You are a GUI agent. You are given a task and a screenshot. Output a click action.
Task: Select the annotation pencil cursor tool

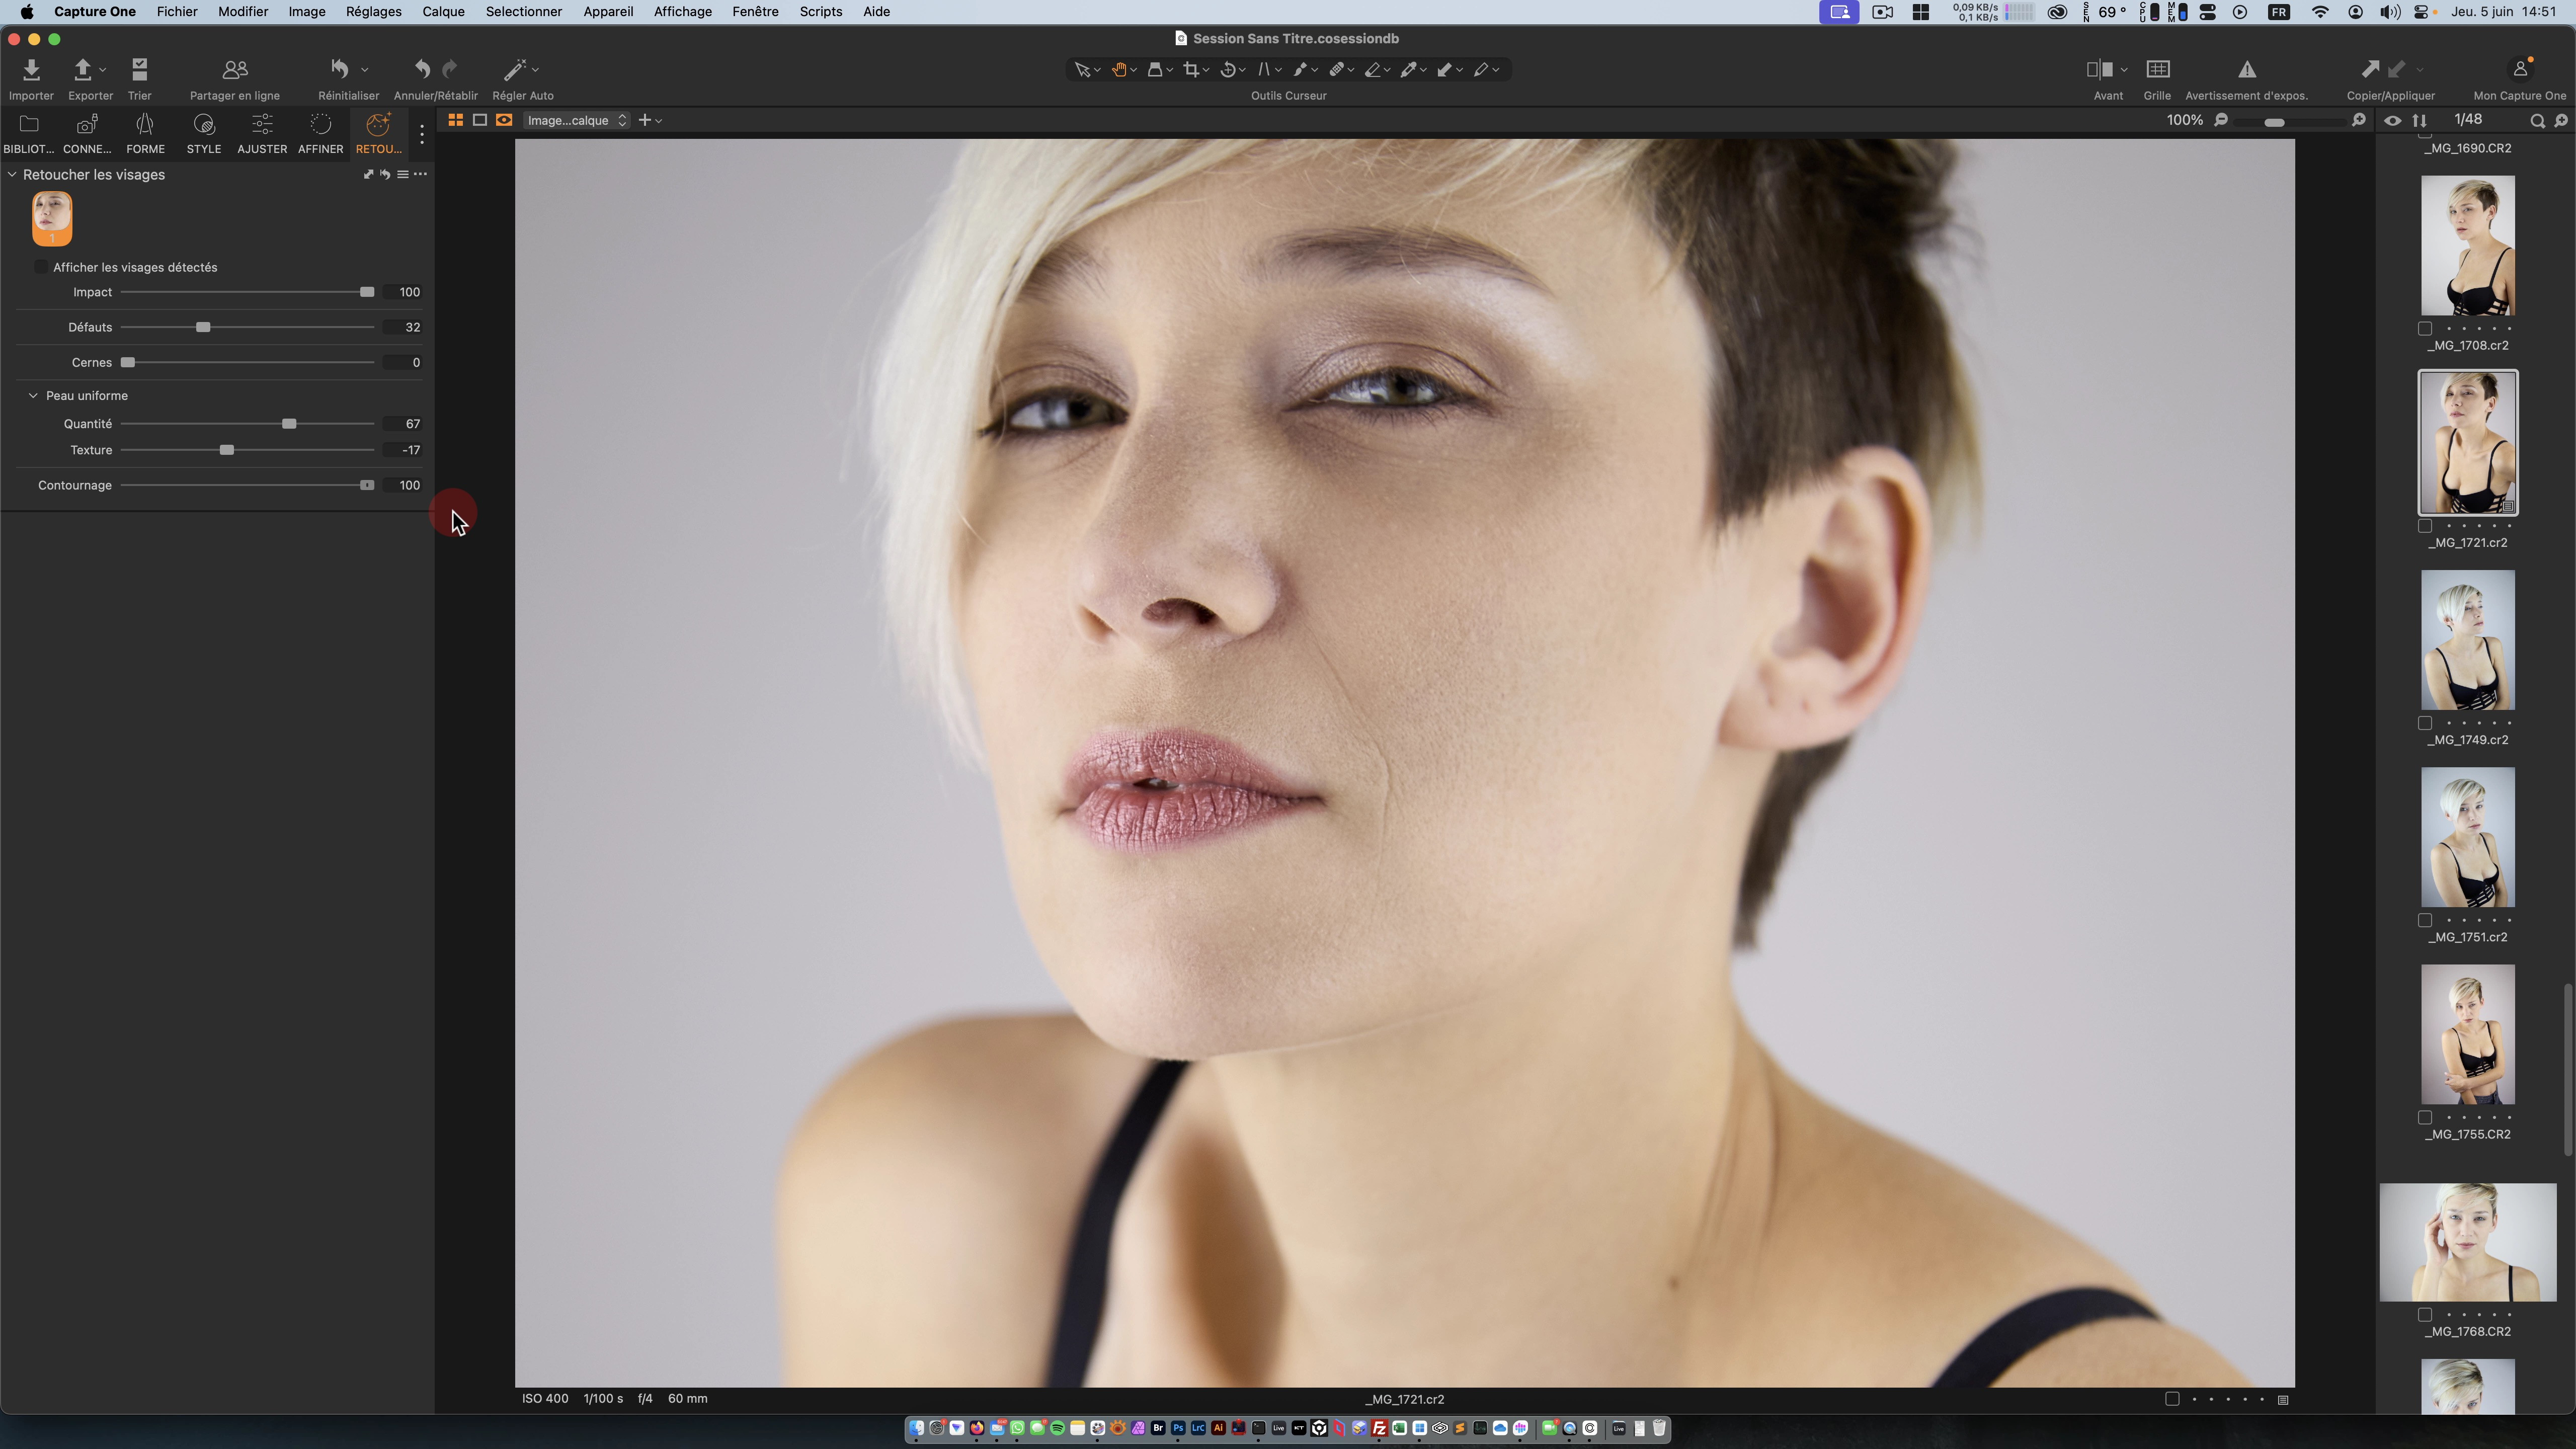pos(1481,69)
